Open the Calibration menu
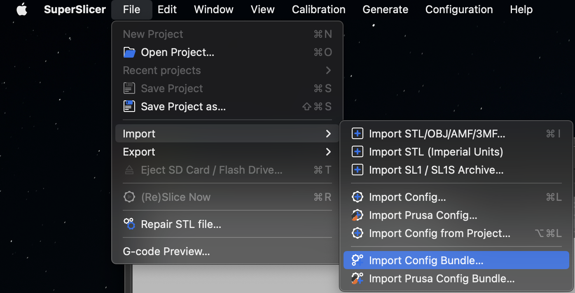This screenshot has height=293, width=575. [318, 9]
